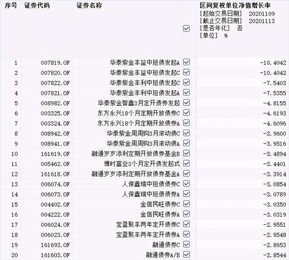Toggle checkbox for 东方永兴18个月定期开放债券A

pyautogui.click(x=186, y=123)
